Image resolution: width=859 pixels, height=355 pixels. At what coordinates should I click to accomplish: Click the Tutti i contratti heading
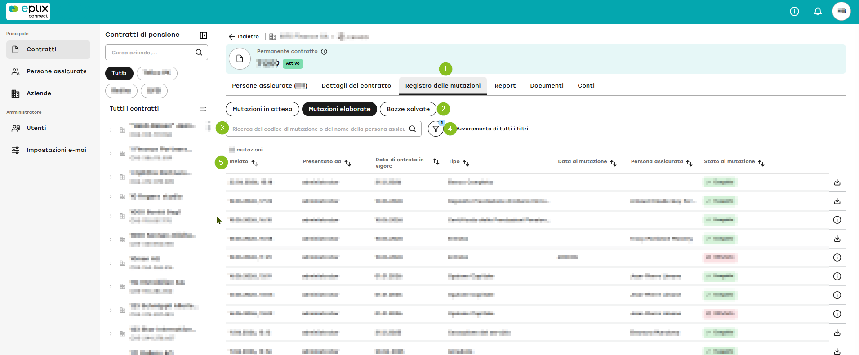134,109
